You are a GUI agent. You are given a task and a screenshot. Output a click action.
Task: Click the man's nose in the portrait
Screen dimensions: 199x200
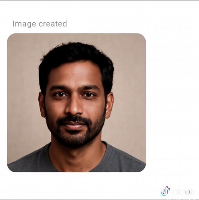coord(74,107)
